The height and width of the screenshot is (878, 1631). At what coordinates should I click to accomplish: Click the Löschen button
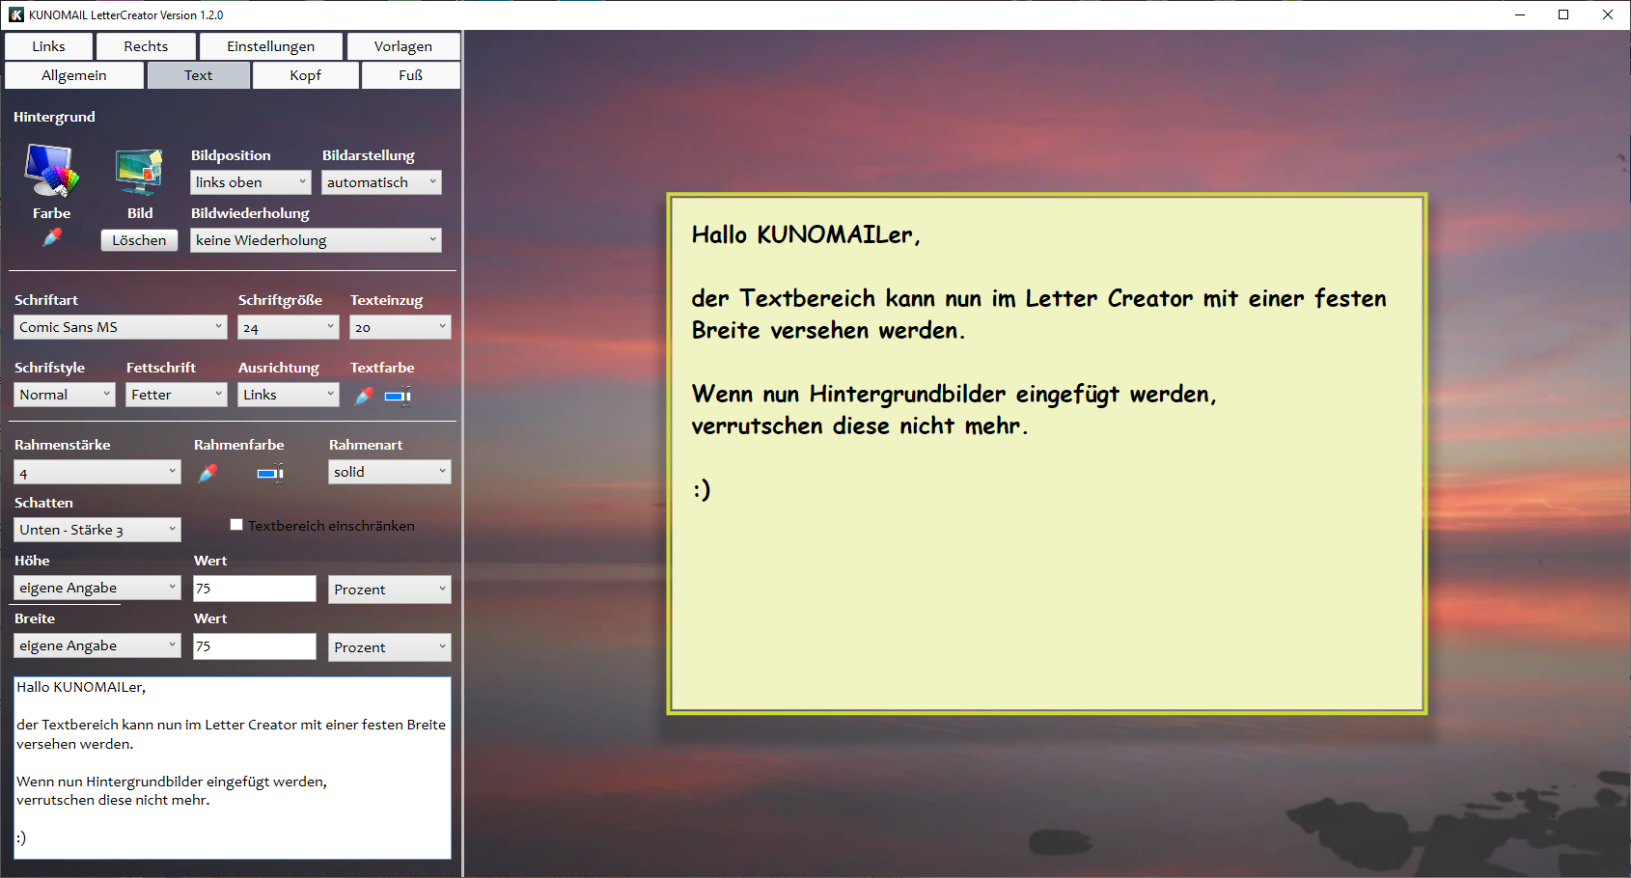click(139, 240)
